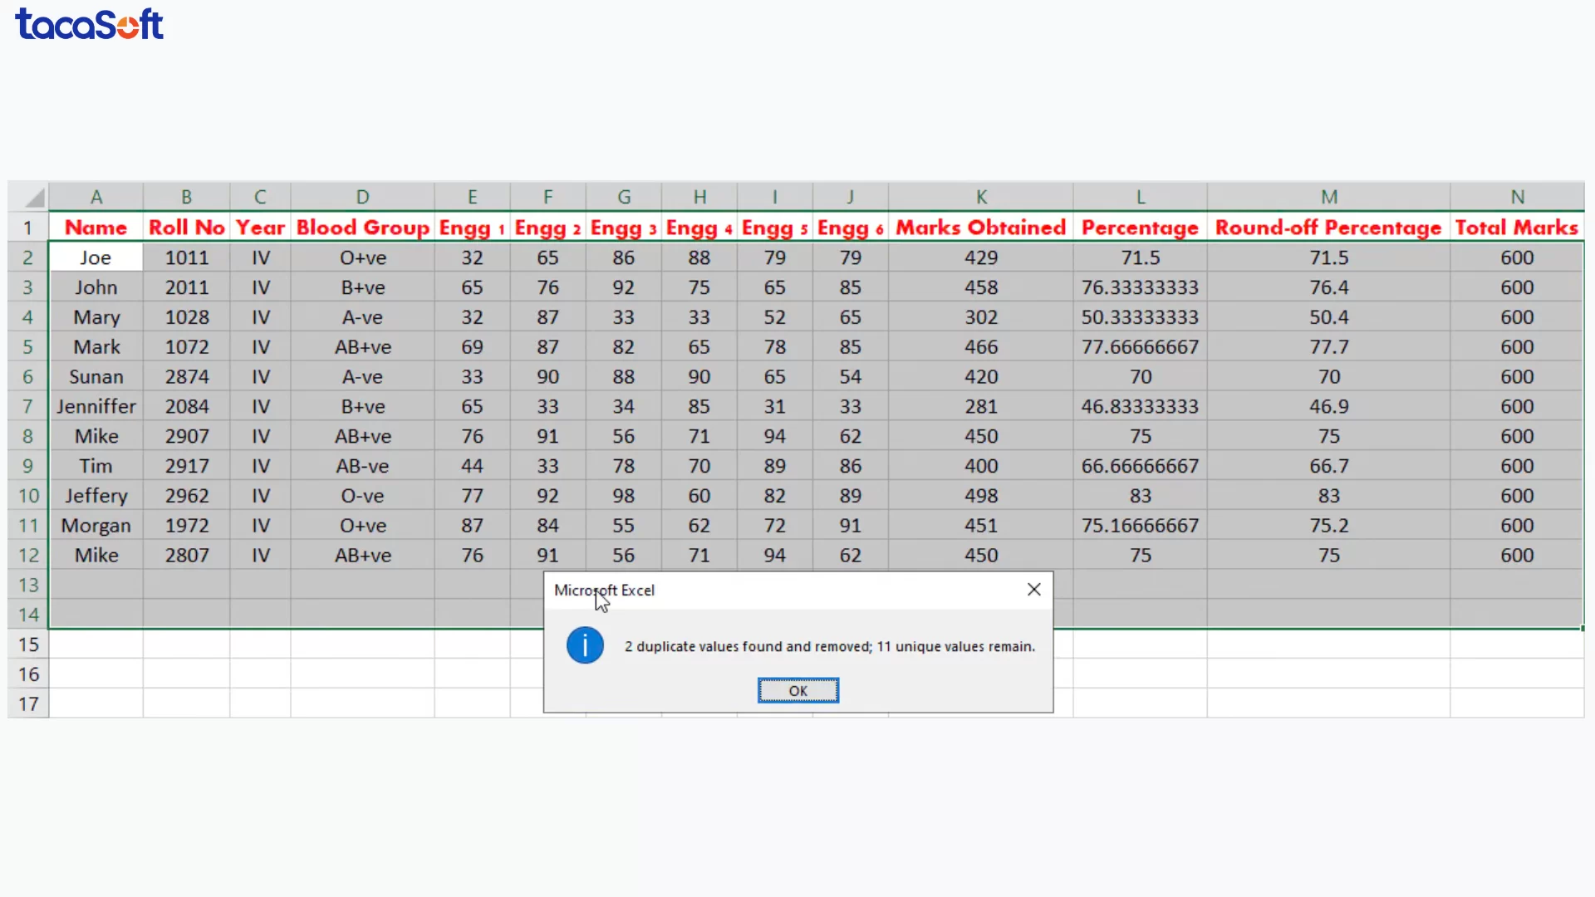Click the 'AB-ve' blood group cell
The image size is (1595, 897).
click(362, 466)
